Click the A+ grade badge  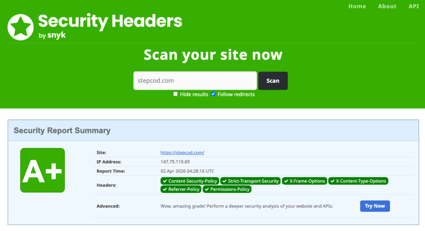(x=42, y=170)
